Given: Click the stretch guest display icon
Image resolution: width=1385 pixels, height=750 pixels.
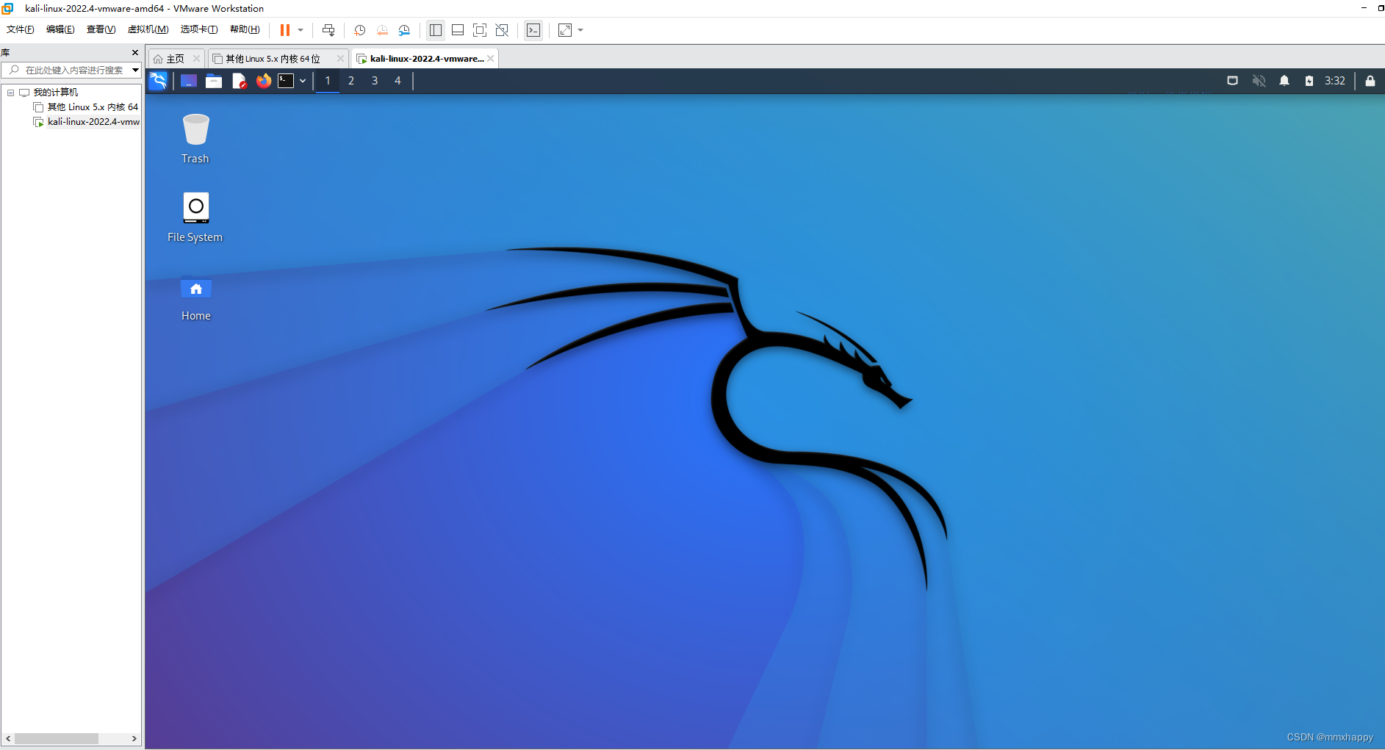Looking at the screenshot, I should click(565, 30).
